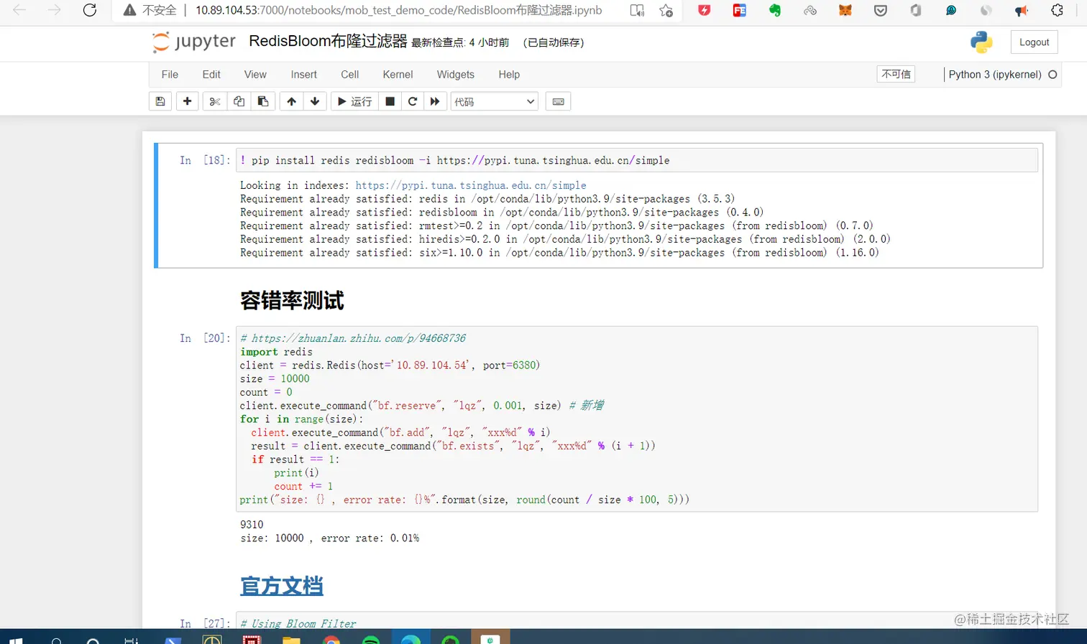Open the View menu
The height and width of the screenshot is (644, 1087).
click(255, 75)
